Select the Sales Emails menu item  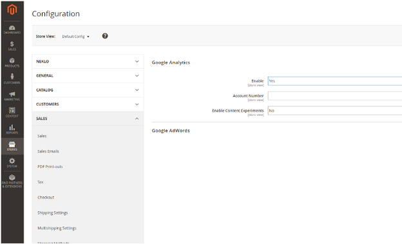coord(48,151)
